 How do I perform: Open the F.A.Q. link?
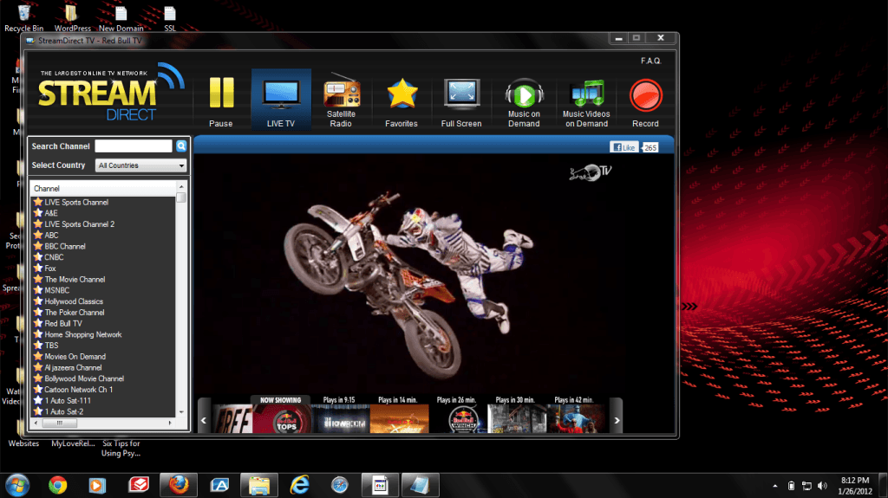[650, 61]
